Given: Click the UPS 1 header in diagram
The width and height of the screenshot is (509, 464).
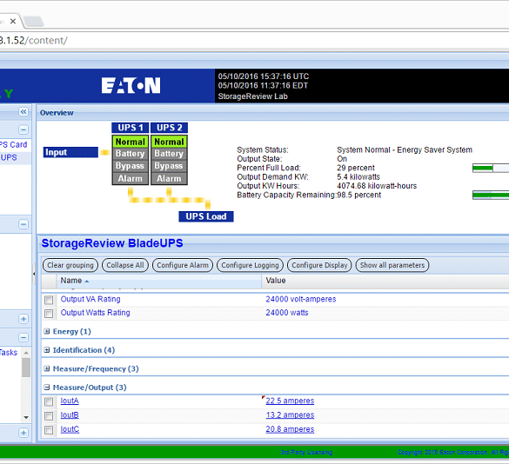Looking at the screenshot, I should [x=131, y=128].
